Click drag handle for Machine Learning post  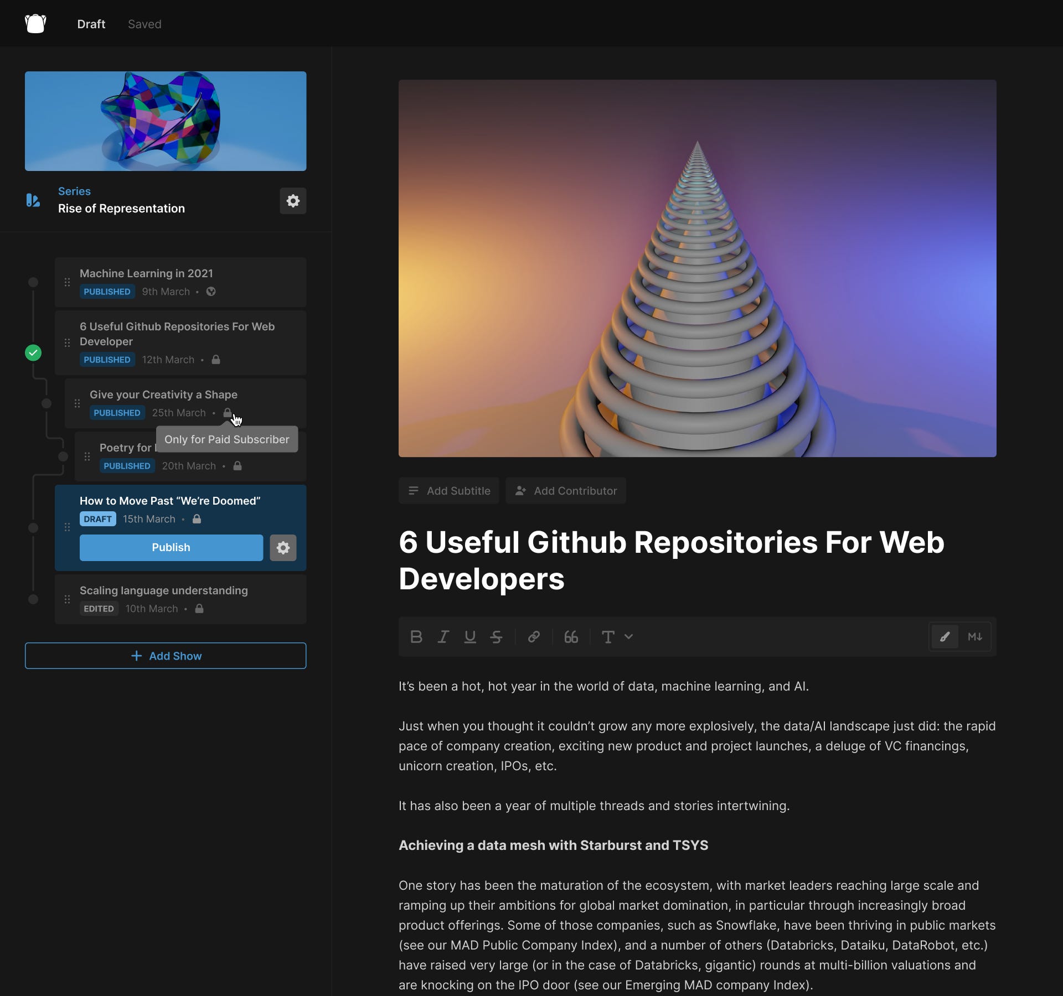pos(67,282)
